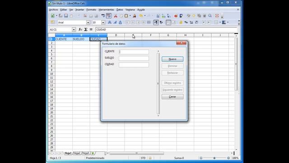Open the Paste options dropdown arrow

130,16
